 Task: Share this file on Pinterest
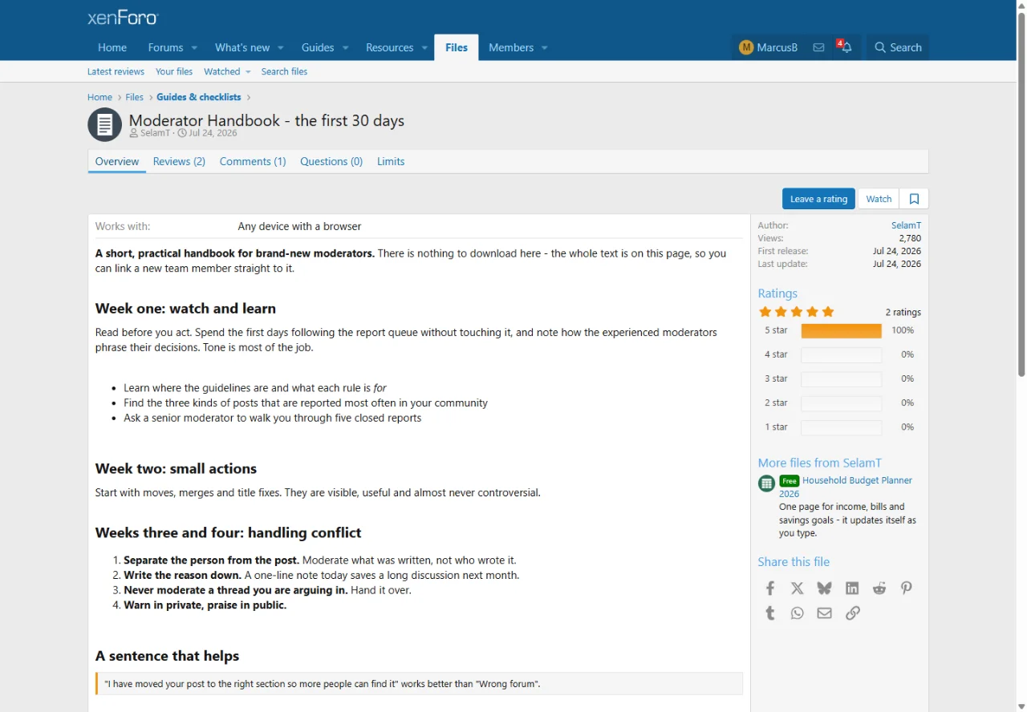(907, 589)
